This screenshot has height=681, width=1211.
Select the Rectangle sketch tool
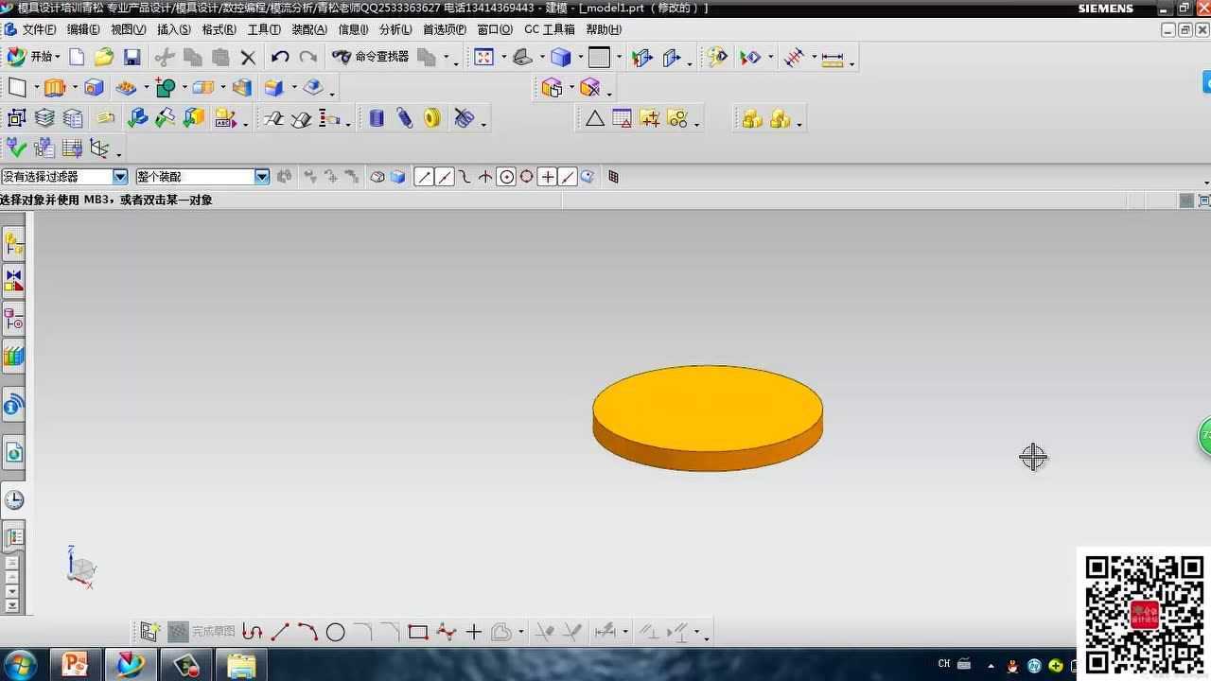pyautogui.click(x=417, y=633)
